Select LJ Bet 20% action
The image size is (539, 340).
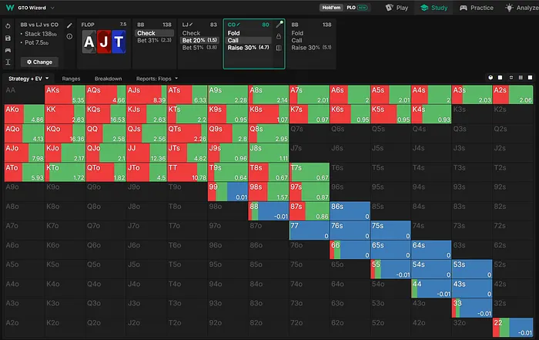click(x=199, y=40)
